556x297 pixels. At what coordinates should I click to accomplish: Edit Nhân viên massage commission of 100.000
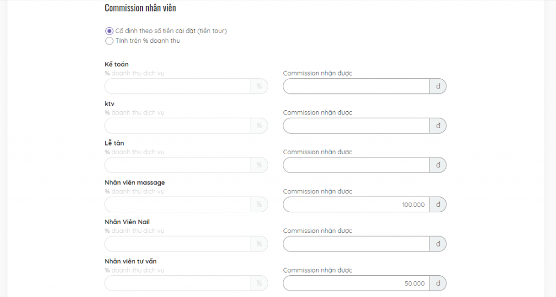tap(356, 205)
